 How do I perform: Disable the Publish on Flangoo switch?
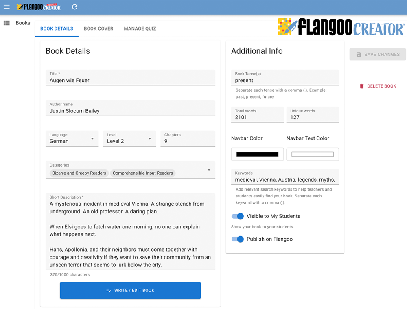(x=238, y=239)
